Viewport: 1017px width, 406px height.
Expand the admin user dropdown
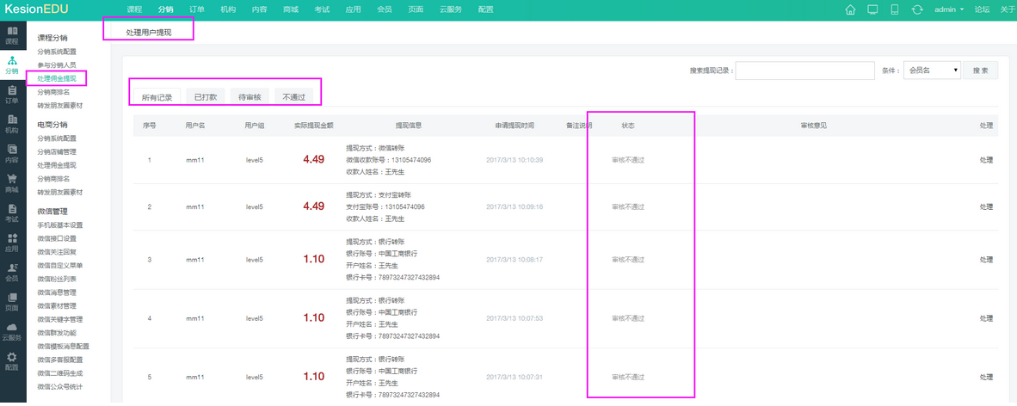coord(949,9)
